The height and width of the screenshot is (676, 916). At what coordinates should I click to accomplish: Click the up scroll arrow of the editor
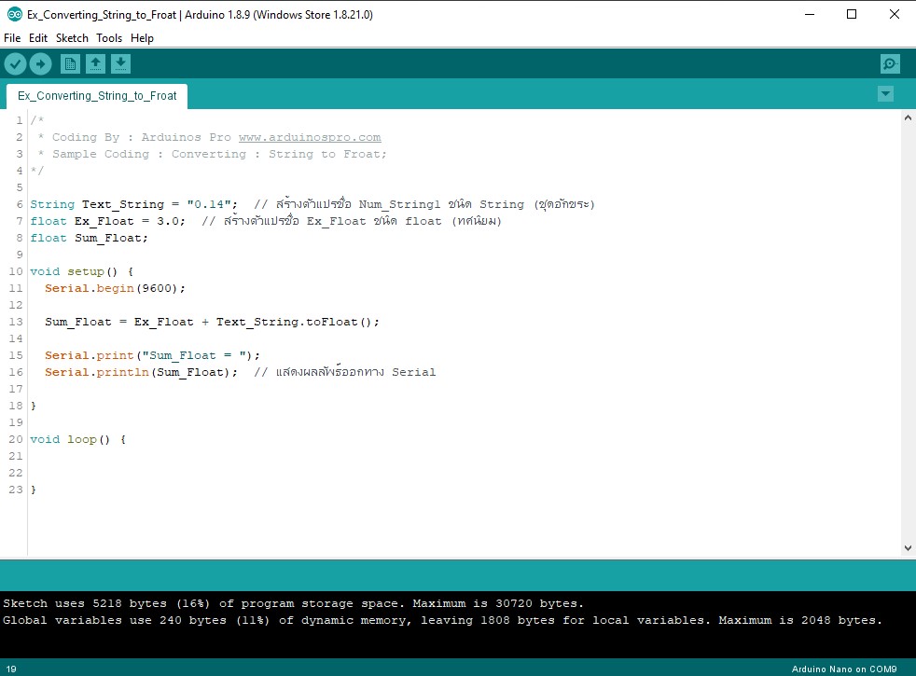908,118
